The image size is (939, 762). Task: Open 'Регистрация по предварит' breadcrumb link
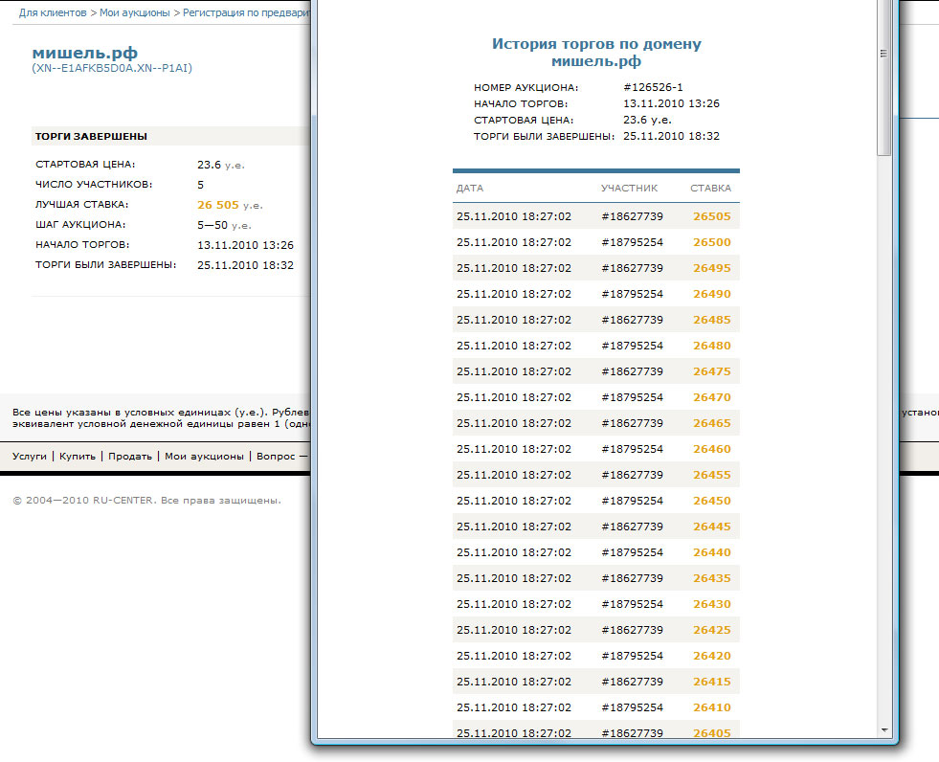point(246,12)
